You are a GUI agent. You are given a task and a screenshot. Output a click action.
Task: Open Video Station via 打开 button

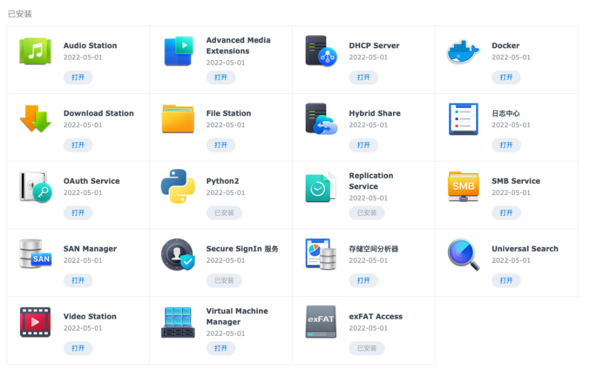coord(78,348)
